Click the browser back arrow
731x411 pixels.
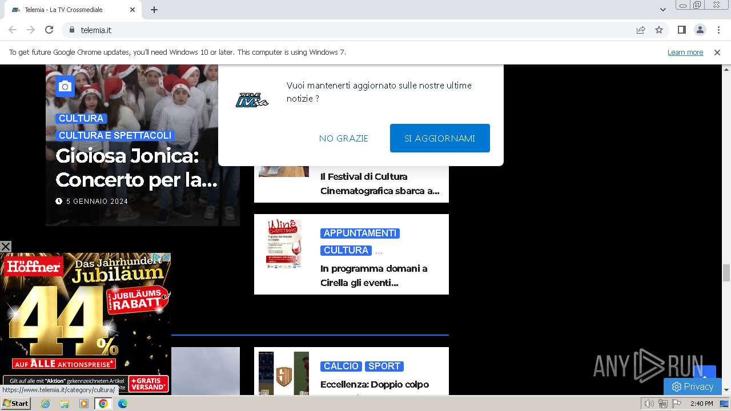coord(13,30)
